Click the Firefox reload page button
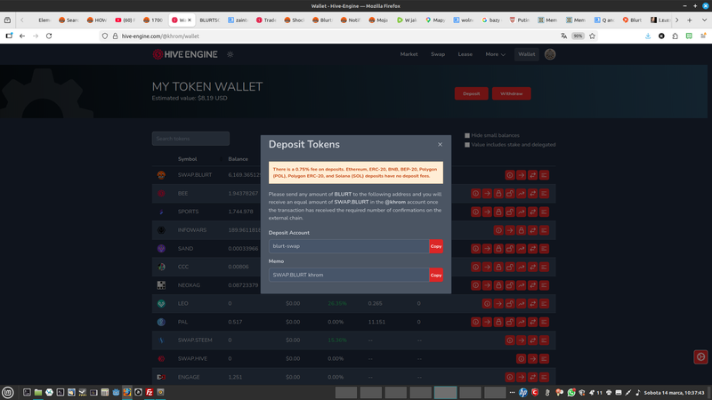 [48, 36]
